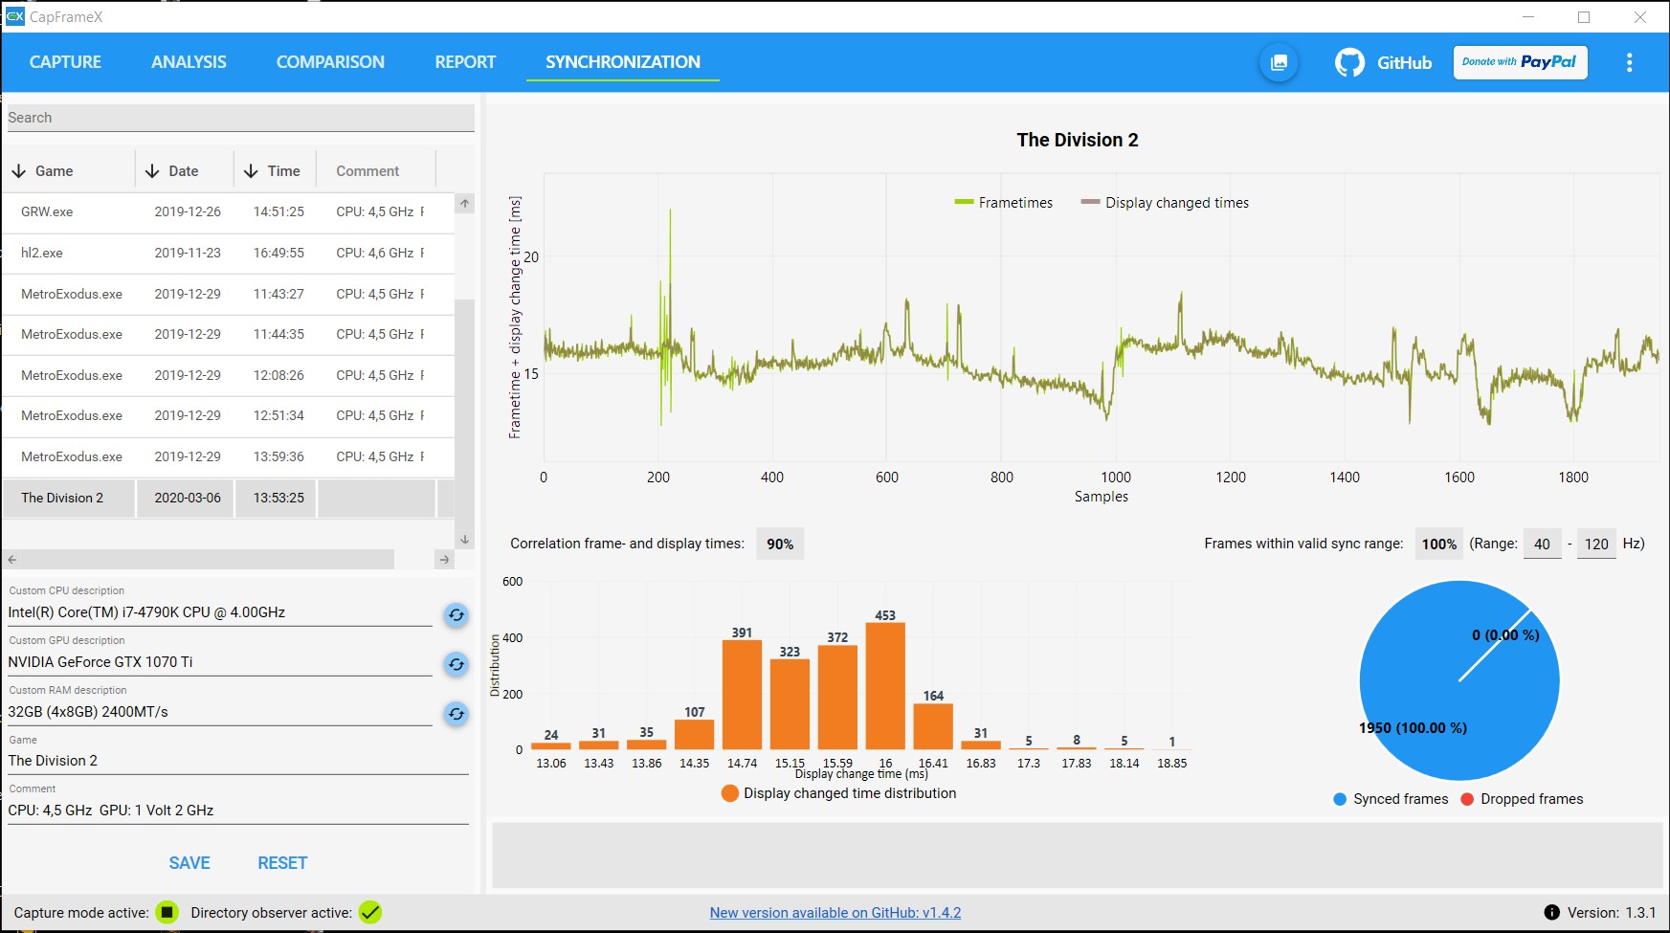Toggle Display changed time distribution legend
Image resolution: width=1670 pixels, height=933 pixels.
(x=839, y=793)
